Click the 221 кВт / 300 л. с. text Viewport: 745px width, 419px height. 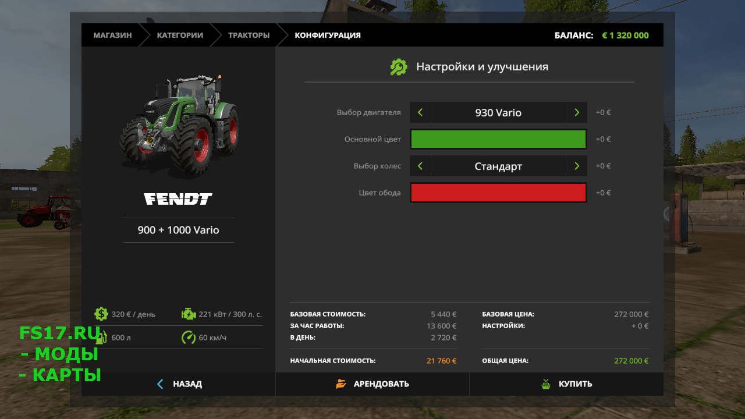(x=230, y=314)
